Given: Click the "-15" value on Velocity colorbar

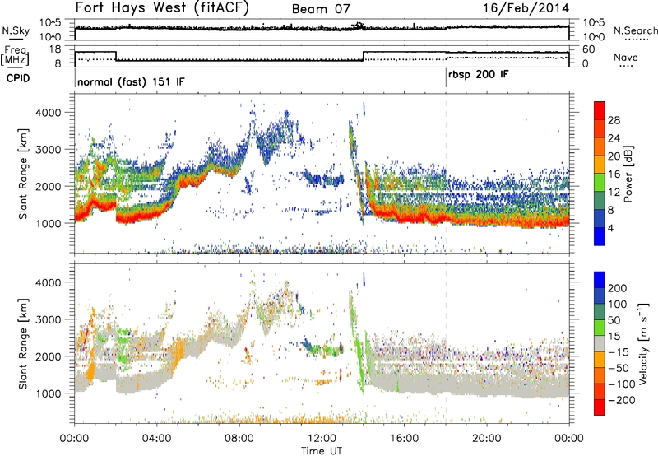Looking at the screenshot, I should tap(618, 352).
